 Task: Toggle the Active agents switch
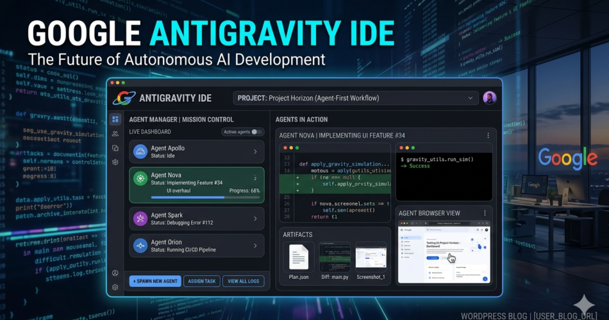point(256,132)
